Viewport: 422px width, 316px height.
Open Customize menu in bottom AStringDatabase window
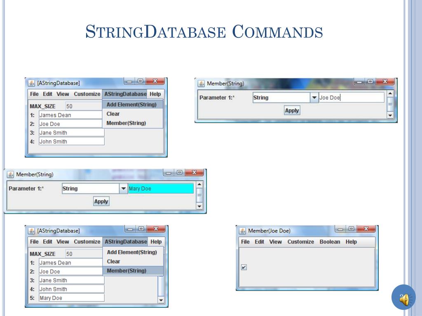pos(87,242)
